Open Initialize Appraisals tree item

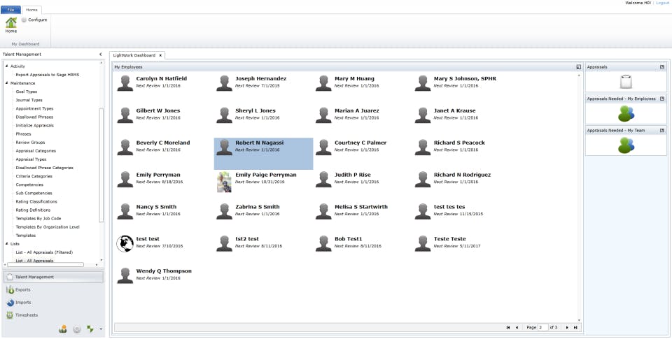click(34, 125)
